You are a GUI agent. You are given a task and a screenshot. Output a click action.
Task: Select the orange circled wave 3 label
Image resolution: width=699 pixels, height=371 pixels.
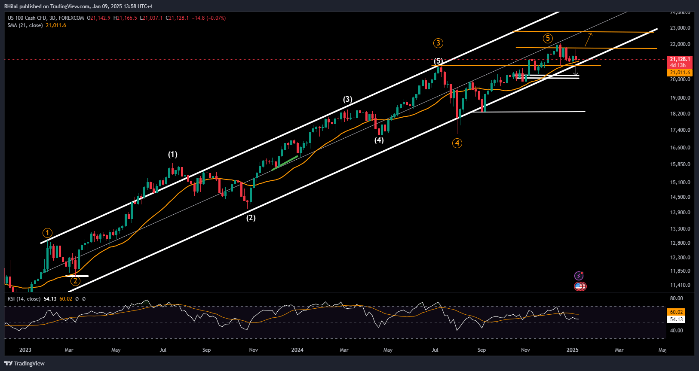pos(438,43)
